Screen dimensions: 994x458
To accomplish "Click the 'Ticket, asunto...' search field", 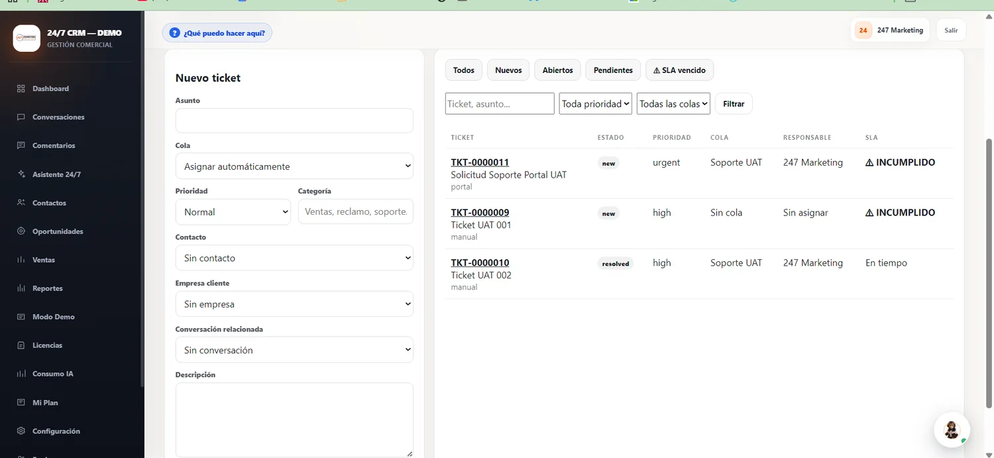I will (500, 103).
